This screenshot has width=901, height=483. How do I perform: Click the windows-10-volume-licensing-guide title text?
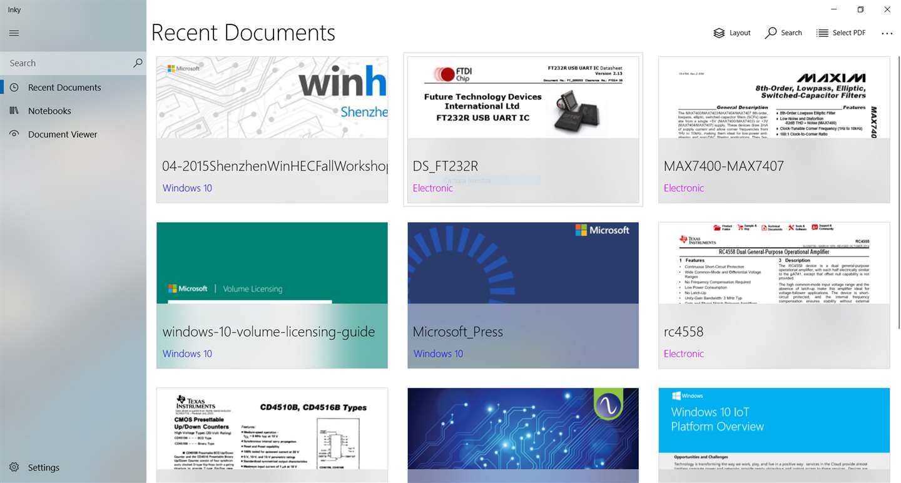(x=268, y=332)
